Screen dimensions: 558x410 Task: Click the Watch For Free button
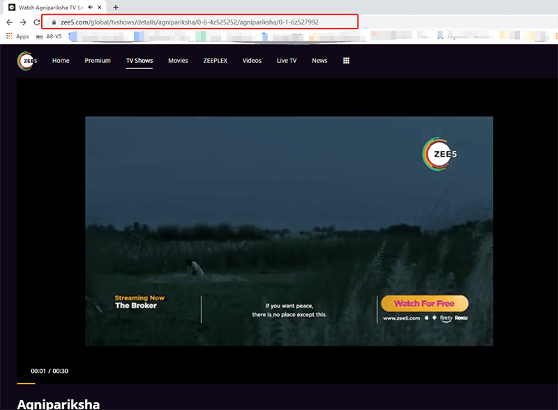coord(425,304)
